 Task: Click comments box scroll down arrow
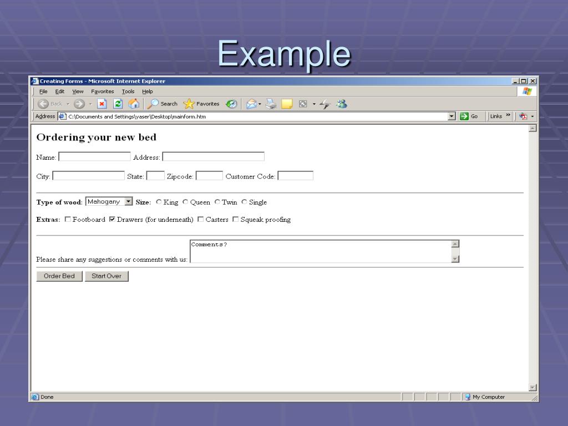455,258
